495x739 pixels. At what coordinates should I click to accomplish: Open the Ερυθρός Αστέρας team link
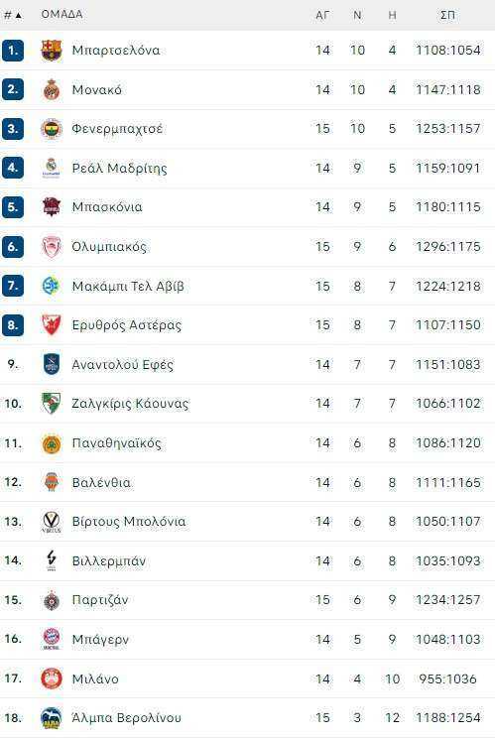126,325
